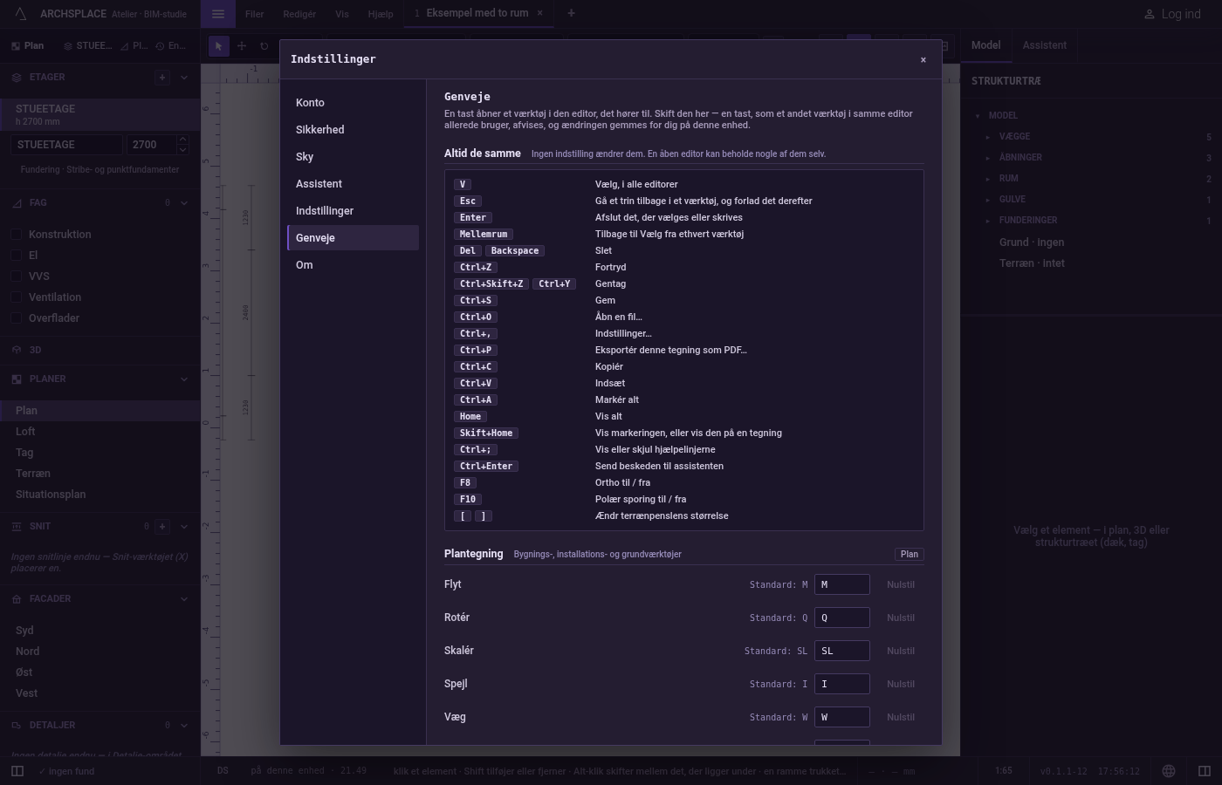Open Konto settings section
Viewport: 1222px width, 785px height.
coord(354,102)
